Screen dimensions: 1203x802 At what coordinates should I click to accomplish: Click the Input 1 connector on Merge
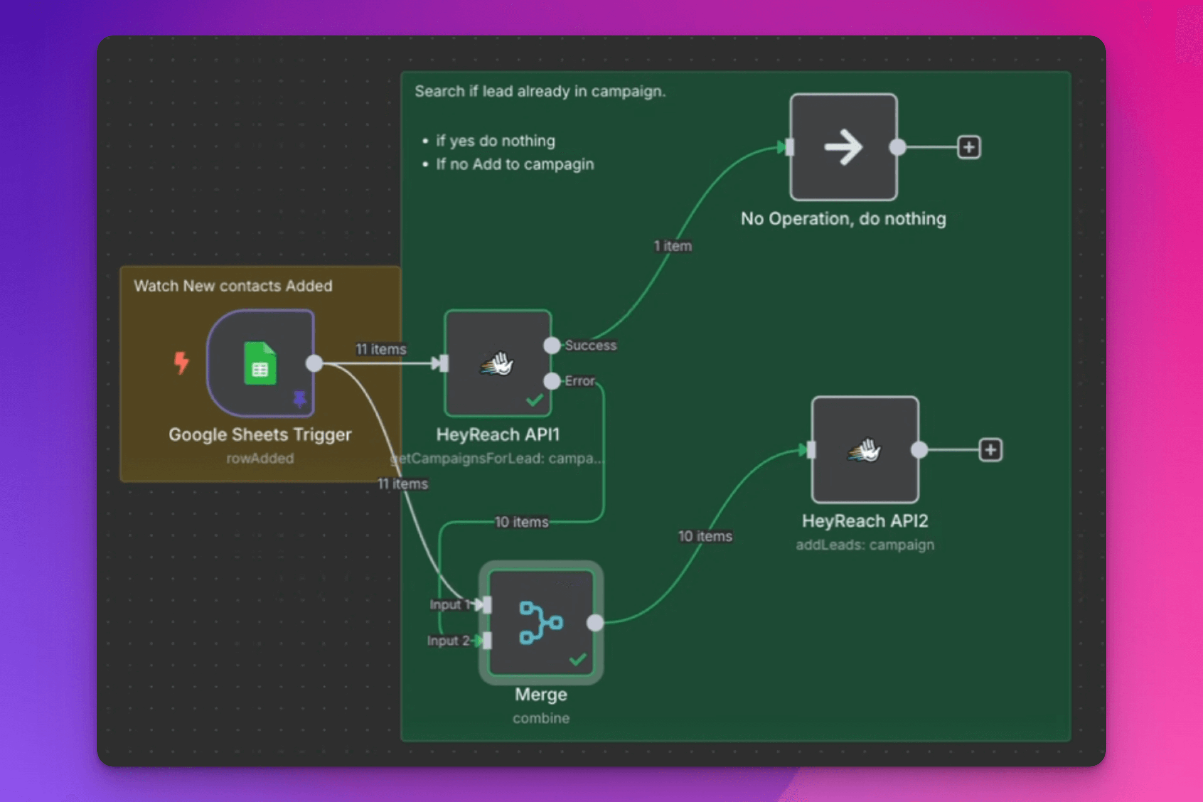tap(487, 605)
